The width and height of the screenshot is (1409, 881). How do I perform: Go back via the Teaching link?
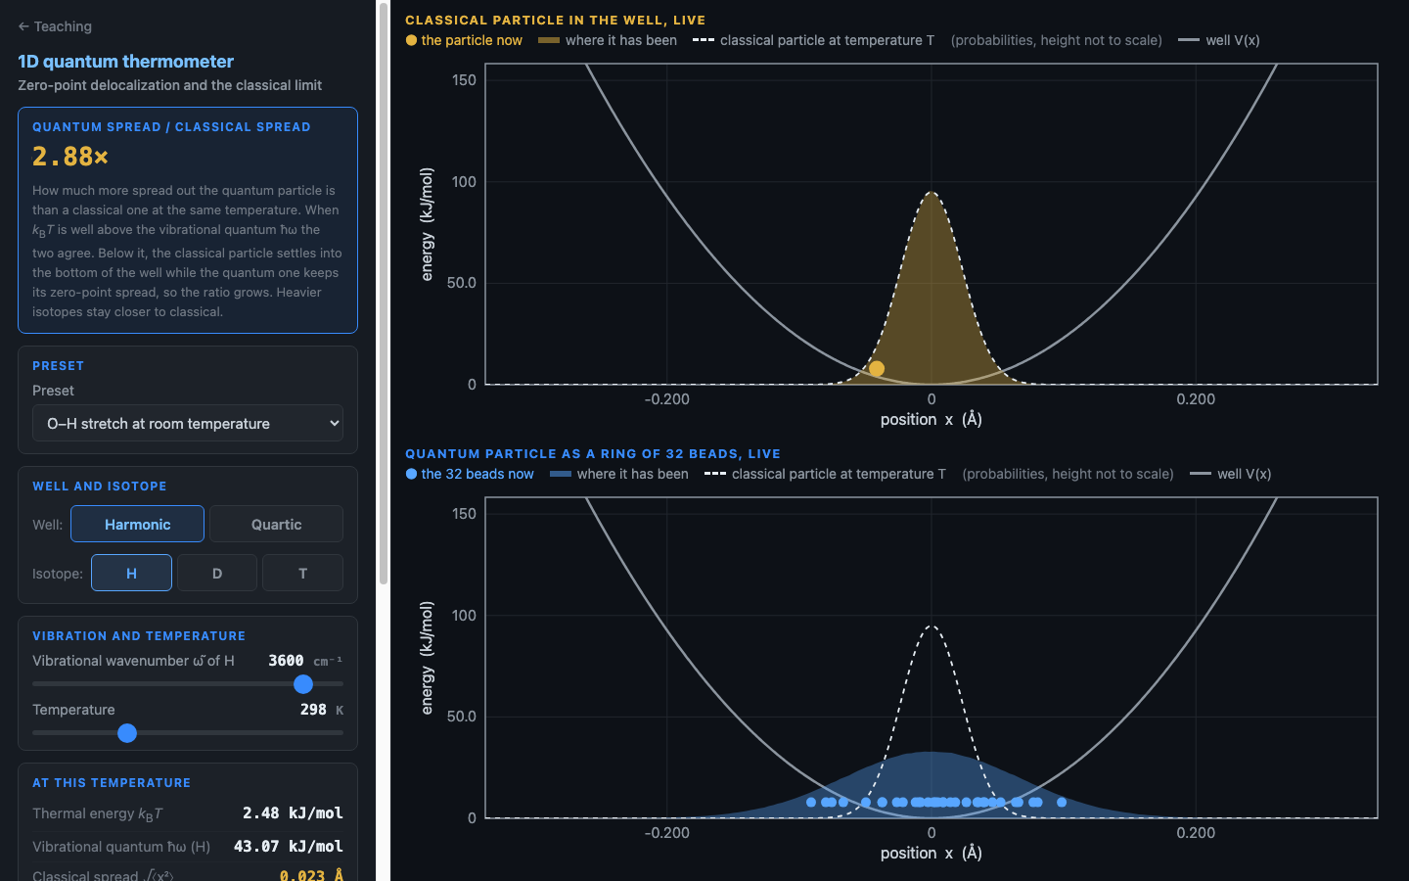(55, 26)
